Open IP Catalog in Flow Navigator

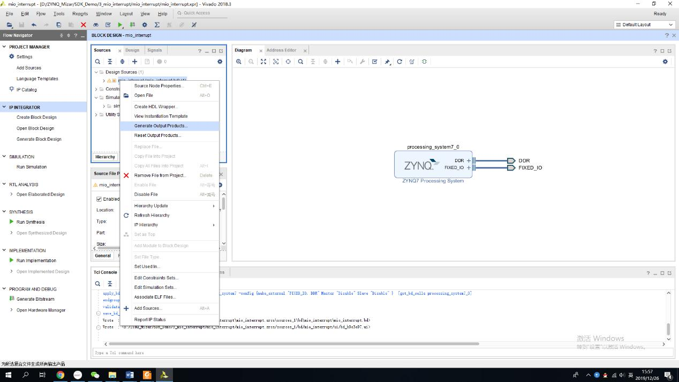(x=27, y=89)
